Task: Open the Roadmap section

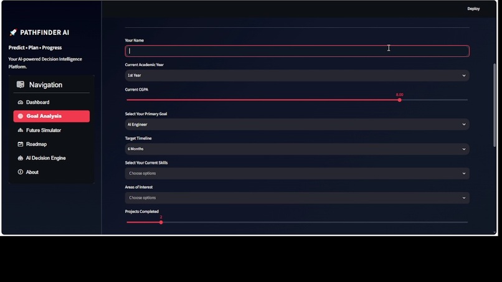Action: 52,144
